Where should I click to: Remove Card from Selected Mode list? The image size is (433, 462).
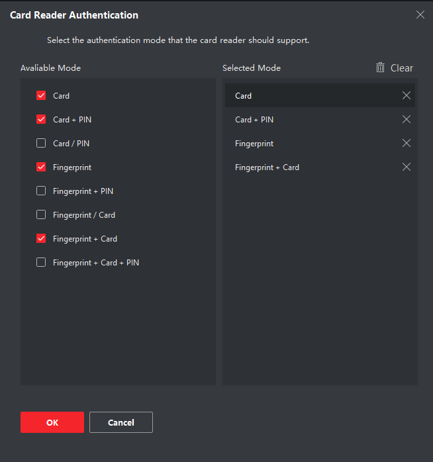tap(406, 95)
